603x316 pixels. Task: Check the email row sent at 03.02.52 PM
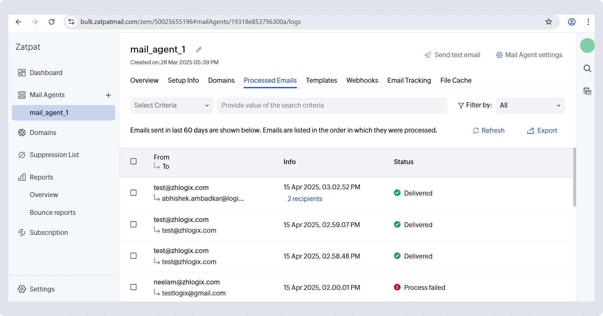[134, 193]
